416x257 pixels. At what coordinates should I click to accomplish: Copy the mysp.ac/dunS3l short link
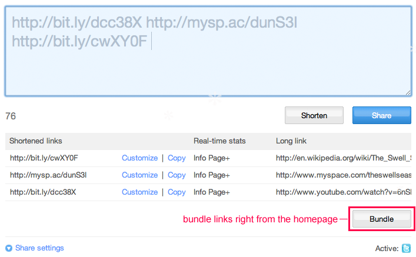pyautogui.click(x=177, y=175)
